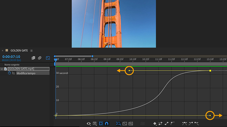Viewport: 227px width, 127px height.
Task: Toggle the Graph Editor button
Action: pyautogui.click(x=48, y=58)
